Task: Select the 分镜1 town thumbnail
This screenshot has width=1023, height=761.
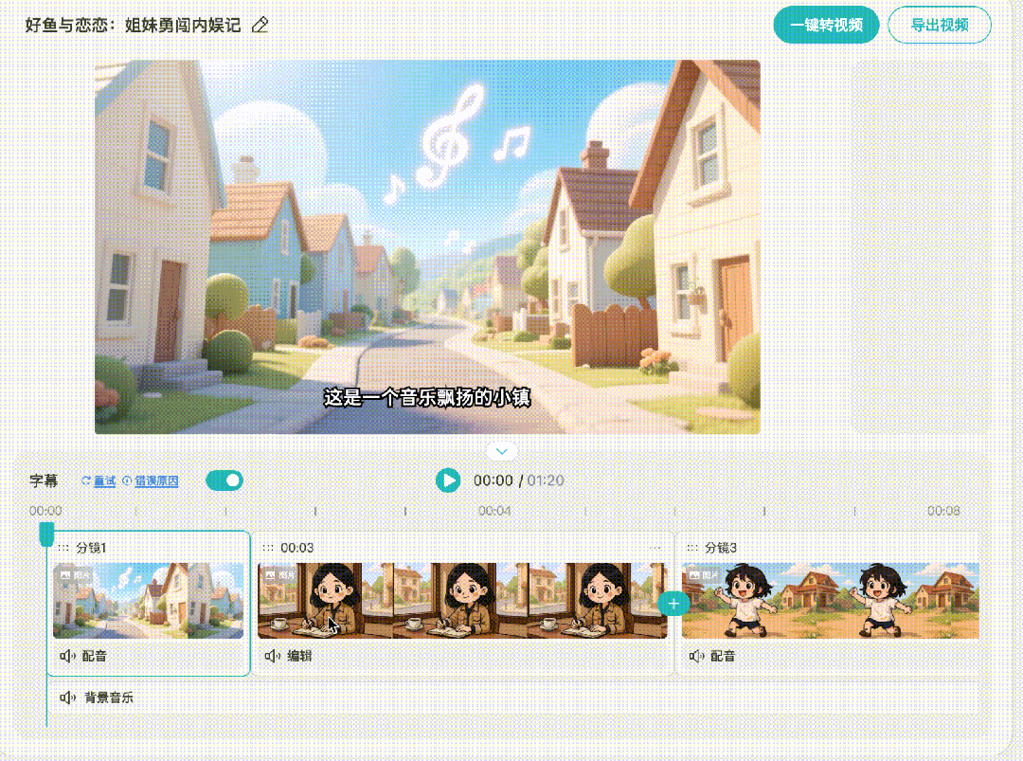Action: point(149,601)
